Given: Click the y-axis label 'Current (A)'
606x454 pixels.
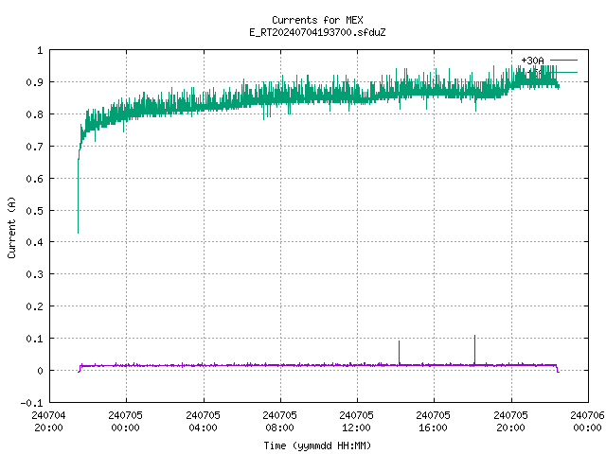Looking at the screenshot, I should (11, 227).
